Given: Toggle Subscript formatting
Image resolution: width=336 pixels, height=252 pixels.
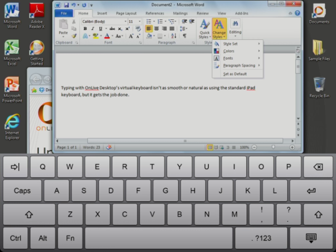Looking at the screenshot, I should coord(120,29).
